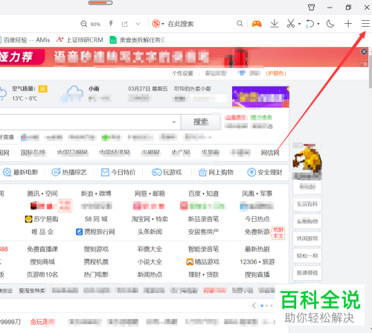Open 免费新游 link

pyautogui.click(x=257, y=232)
